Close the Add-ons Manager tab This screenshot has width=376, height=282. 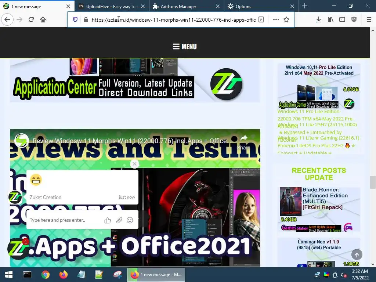[x=218, y=7]
